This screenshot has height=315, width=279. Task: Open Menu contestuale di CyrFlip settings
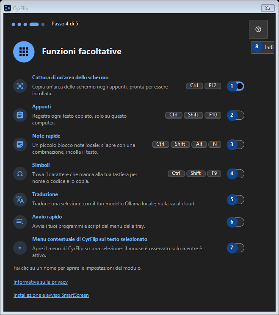click(x=90, y=239)
